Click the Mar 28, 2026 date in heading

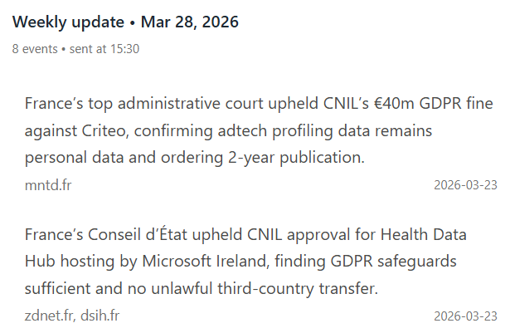click(x=190, y=22)
